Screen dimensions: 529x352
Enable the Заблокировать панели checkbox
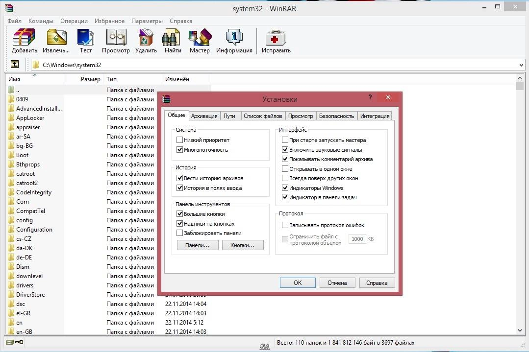click(x=179, y=233)
